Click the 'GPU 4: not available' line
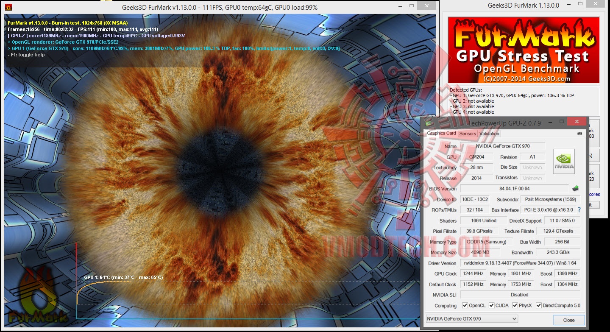The width and height of the screenshot is (610, 332). point(472,112)
